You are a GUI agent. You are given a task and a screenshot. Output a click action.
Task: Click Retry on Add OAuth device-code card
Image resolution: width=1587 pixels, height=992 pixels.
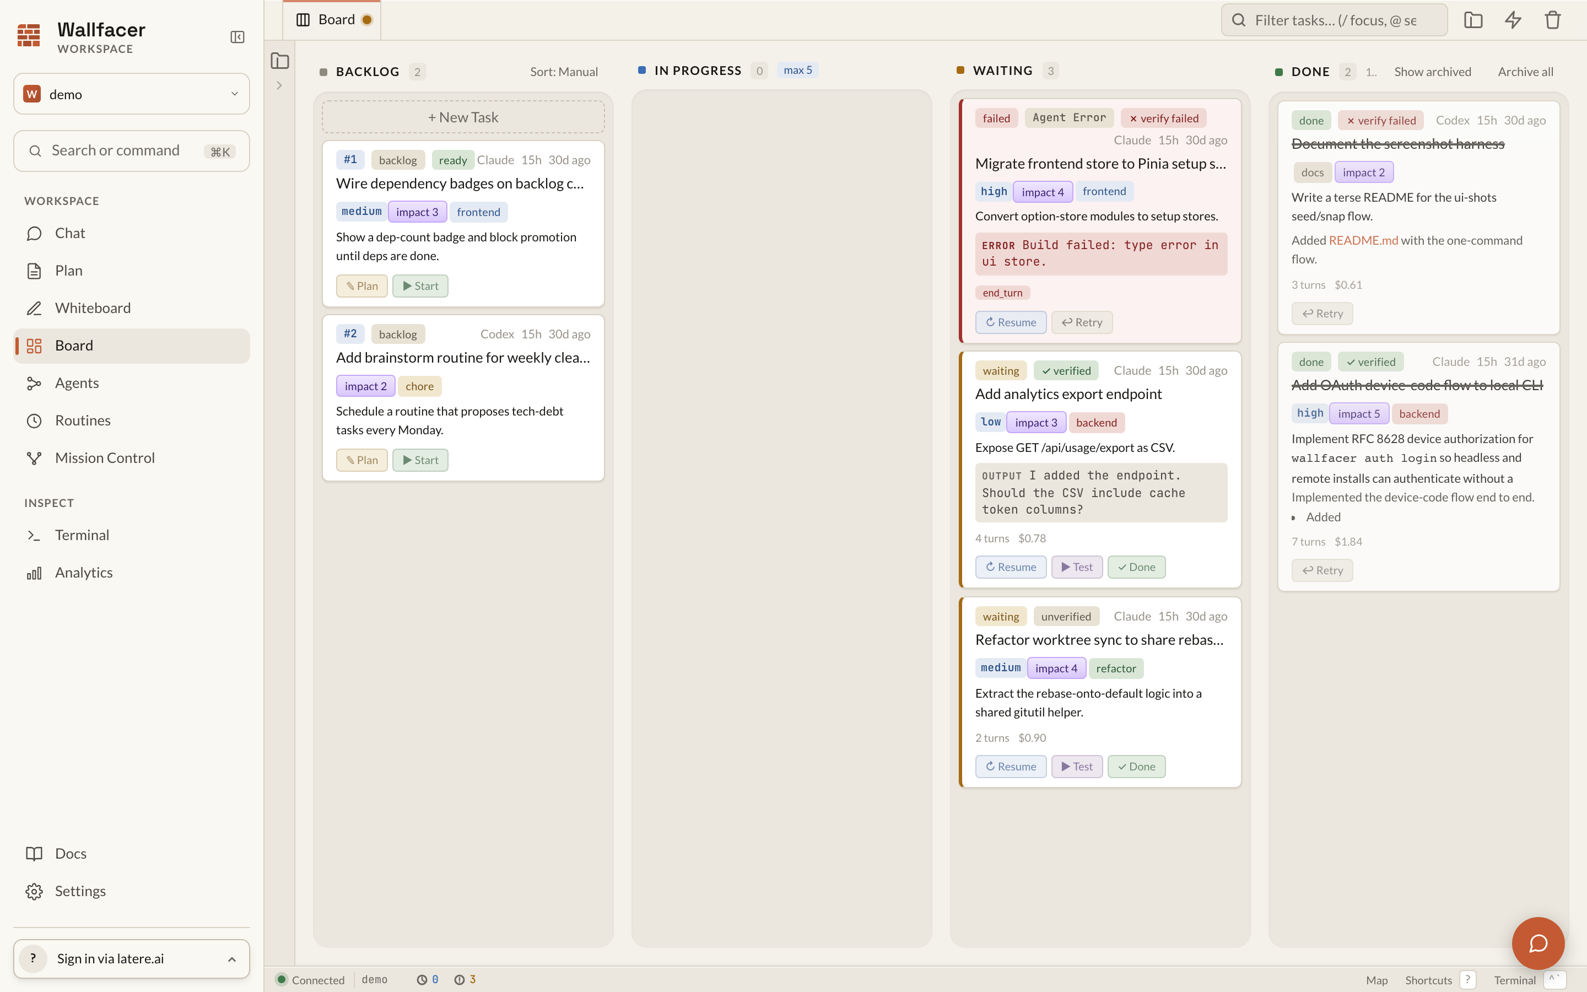(x=1322, y=570)
